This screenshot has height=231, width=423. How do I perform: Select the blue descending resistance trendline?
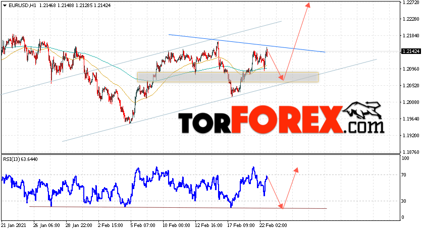[x=246, y=43]
